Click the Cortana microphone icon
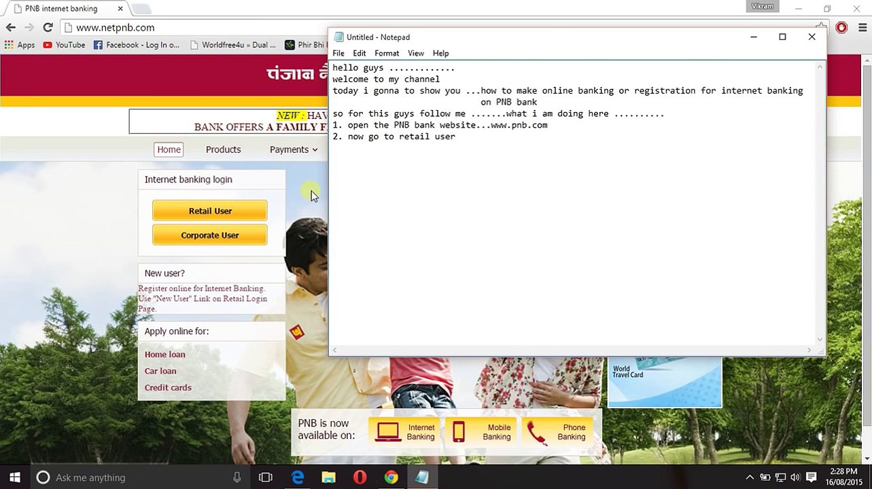This screenshot has height=489, width=872. click(237, 477)
